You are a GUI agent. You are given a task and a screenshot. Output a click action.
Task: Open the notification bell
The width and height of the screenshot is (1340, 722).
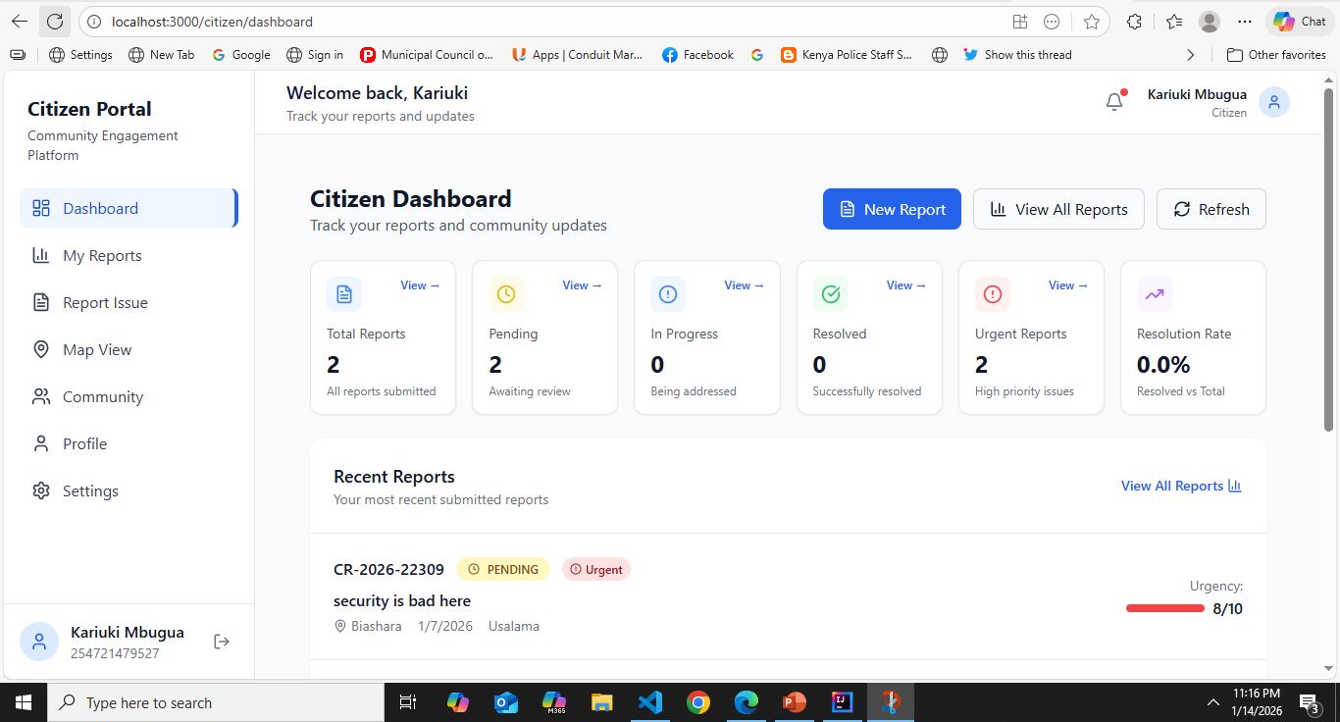pos(1114,101)
